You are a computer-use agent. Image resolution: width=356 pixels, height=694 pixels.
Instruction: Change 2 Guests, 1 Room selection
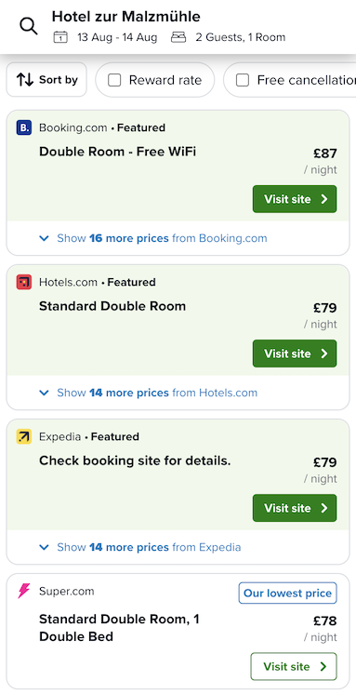pyautogui.click(x=241, y=37)
